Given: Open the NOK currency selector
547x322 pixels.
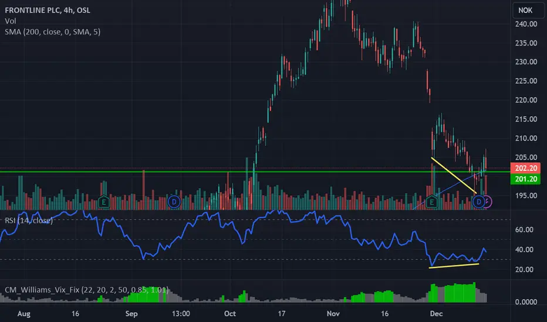Looking at the screenshot, I should (528, 10).
